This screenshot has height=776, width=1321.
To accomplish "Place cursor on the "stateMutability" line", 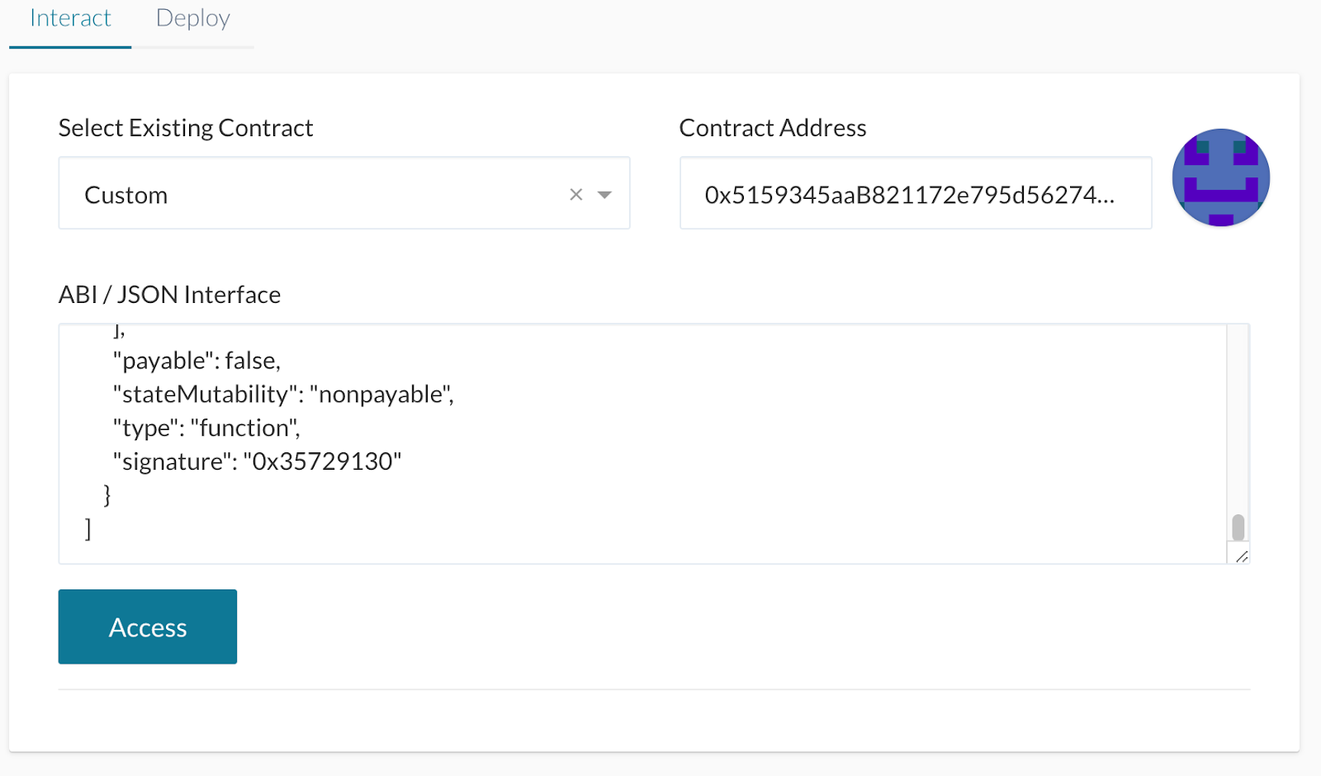I will click(283, 395).
